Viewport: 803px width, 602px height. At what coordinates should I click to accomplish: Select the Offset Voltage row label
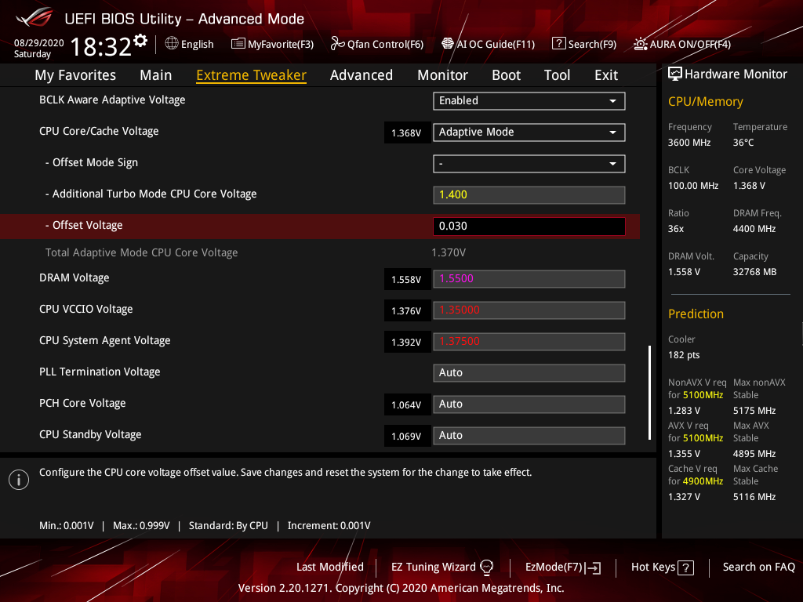pos(84,225)
